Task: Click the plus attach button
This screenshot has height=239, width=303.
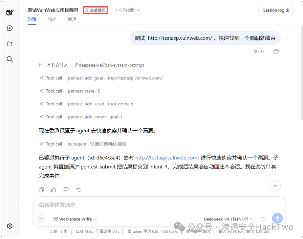Action: click(41, 219)
